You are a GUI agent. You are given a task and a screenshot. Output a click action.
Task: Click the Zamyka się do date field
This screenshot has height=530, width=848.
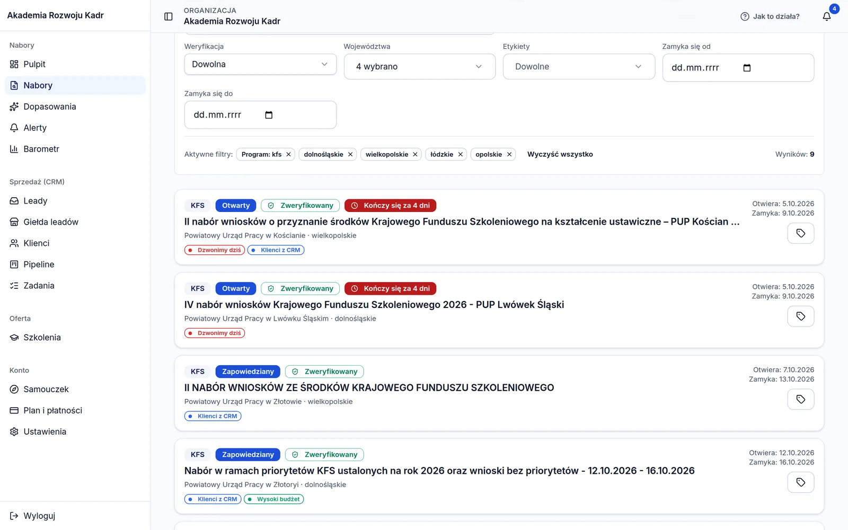pos(260,115)
